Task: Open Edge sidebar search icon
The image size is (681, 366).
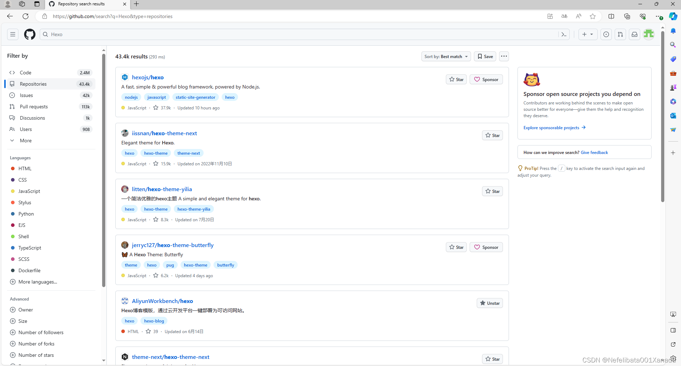Action: [673, 45]
